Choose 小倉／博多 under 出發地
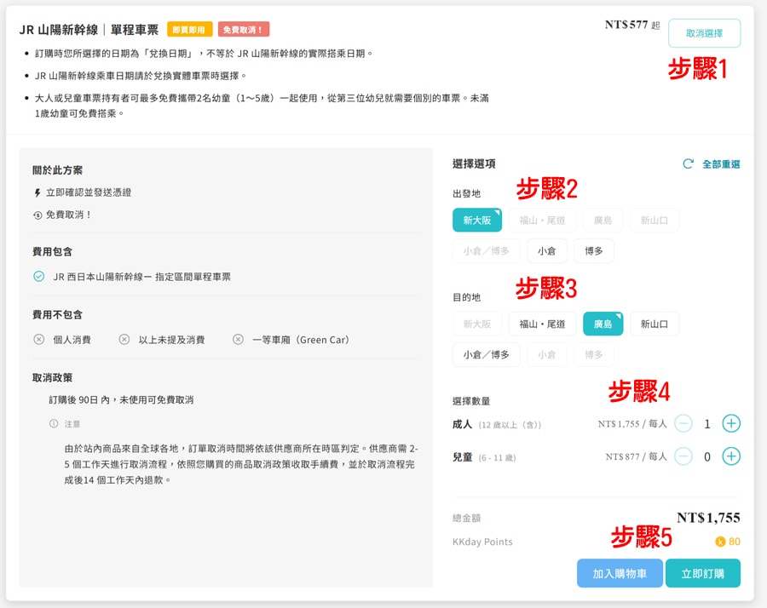The image size is (767, 608). (x=486, y=250)
